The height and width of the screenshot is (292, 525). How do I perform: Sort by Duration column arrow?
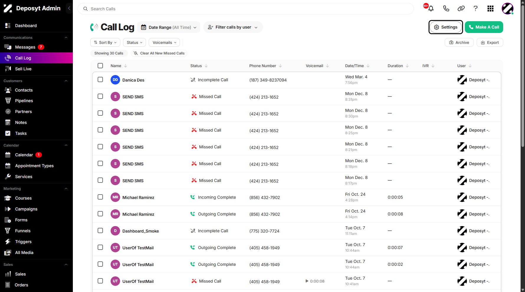click(x=407, y=66)
